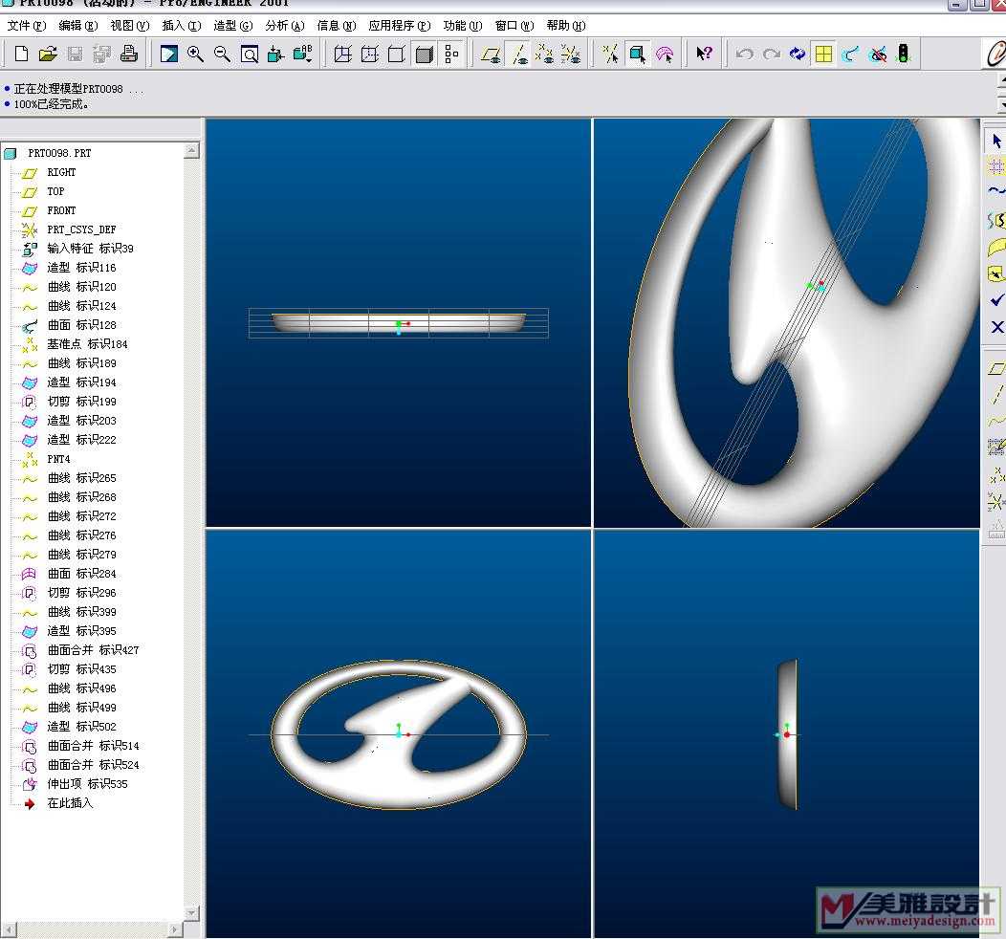Open the 分析 (Analysis) menu
This screenshot has width=1006, height=939.
[x=284, y=26]
